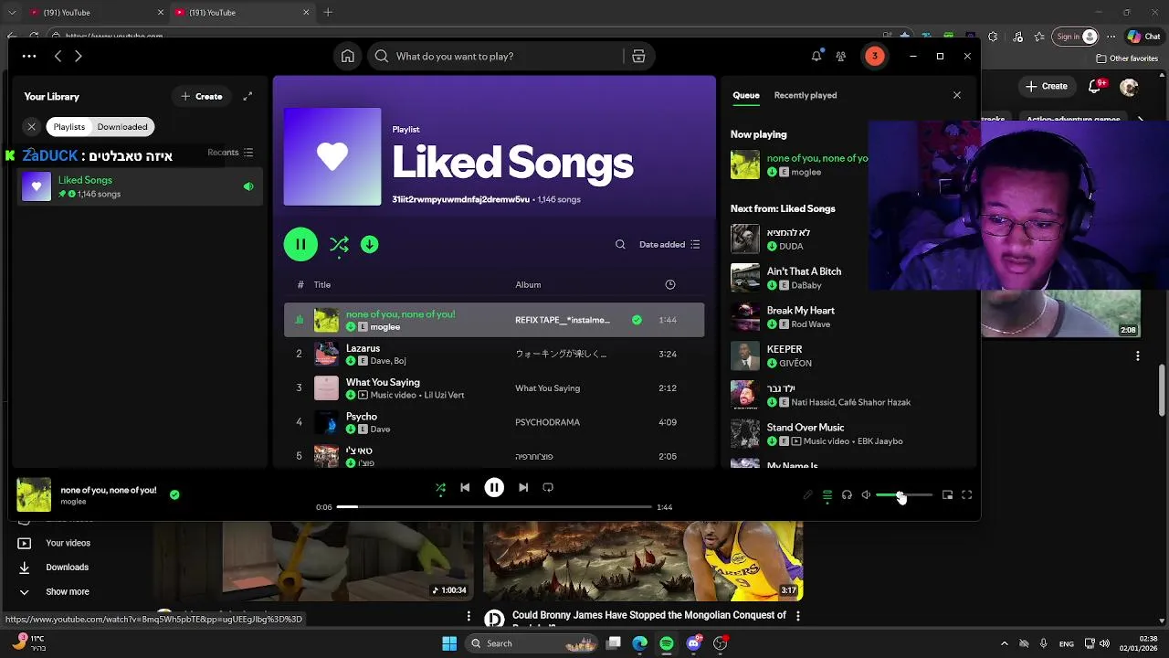Viewport: 1169px width, 658px height.
Task: Toggle liked checkmark for current song in player
Action: click(x=174, y=495)
